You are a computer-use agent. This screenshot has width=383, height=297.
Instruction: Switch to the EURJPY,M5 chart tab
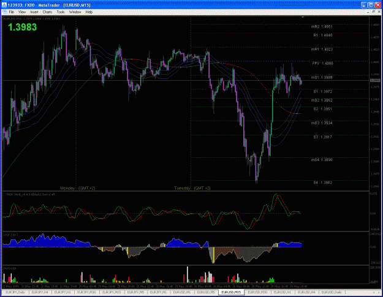(x=135, y=292)
